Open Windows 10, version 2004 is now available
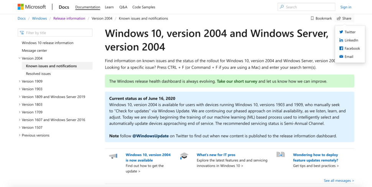The width and height of the screenshot is (372, 187). coord(148,157)
